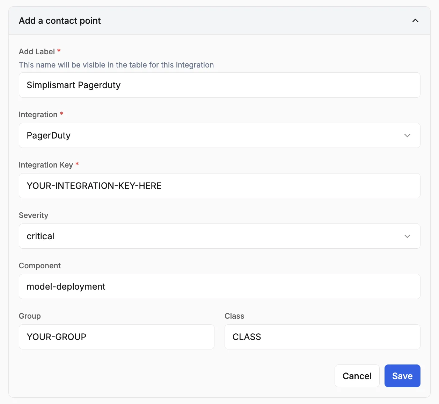Click the 'Add a contact point' heading
This screenshot has width=439, height=404.
pyautogui.click(x=60, y=21)
